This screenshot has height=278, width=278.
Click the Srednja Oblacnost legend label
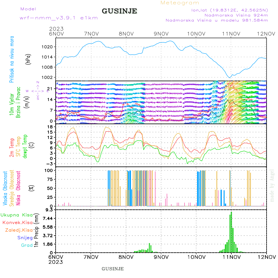click(11, 188)
